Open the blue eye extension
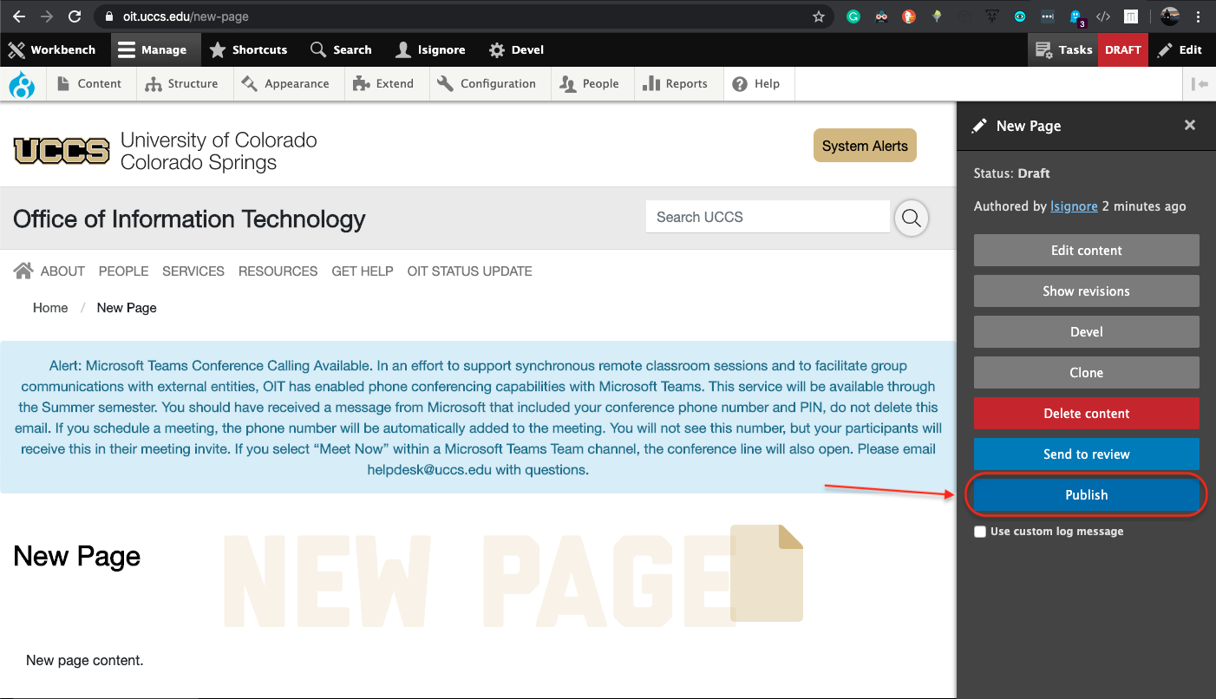The height and width of the screenshot is (699, 1216). pos(1020,16)
